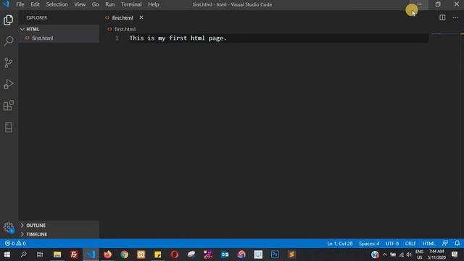Open the Go menu
This screenshot has height=261, width=464.
95,4
